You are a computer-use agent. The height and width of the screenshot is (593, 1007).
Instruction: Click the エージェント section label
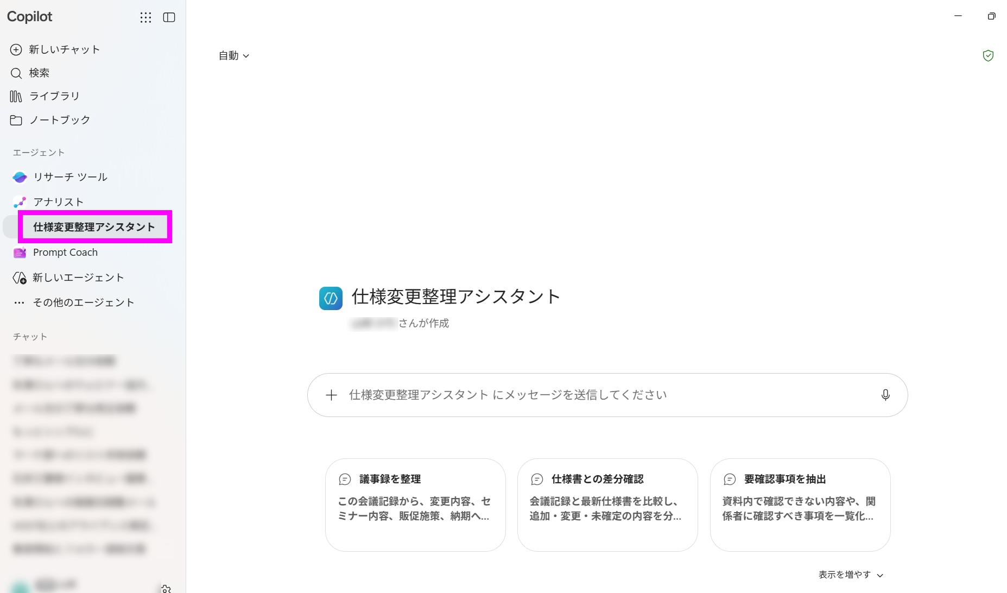click(x=39, y=153)
